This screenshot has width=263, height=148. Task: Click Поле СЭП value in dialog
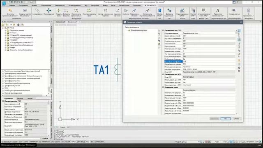click(209, 72)
